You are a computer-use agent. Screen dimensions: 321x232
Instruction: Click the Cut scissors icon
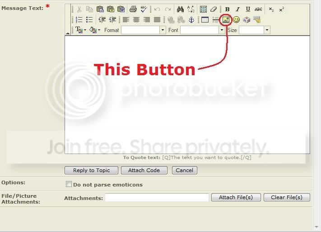point(79,9)
